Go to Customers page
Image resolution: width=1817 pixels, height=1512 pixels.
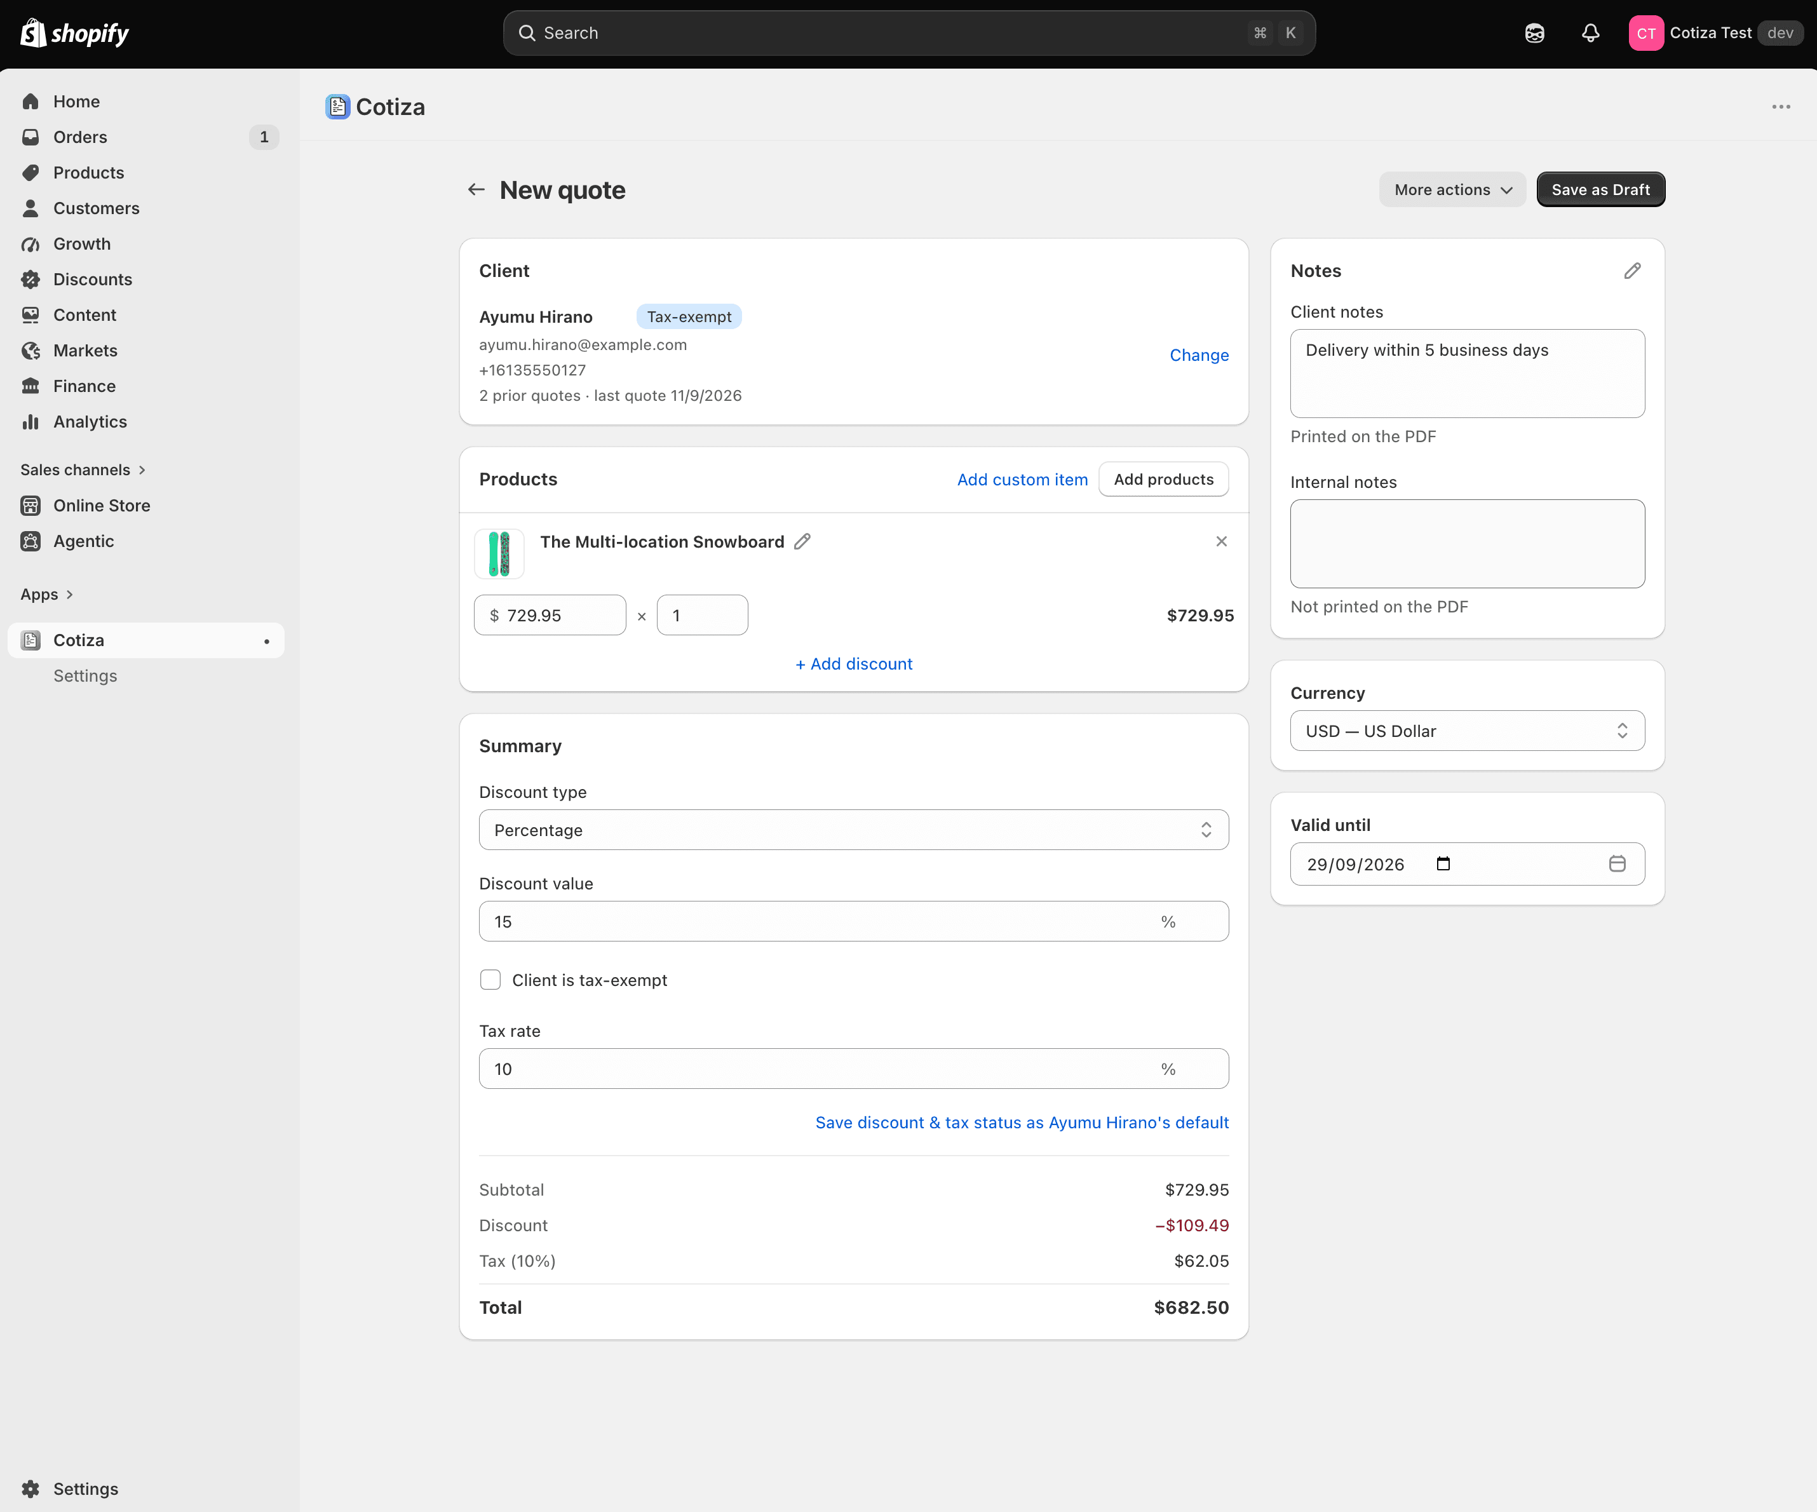point(145,208)
